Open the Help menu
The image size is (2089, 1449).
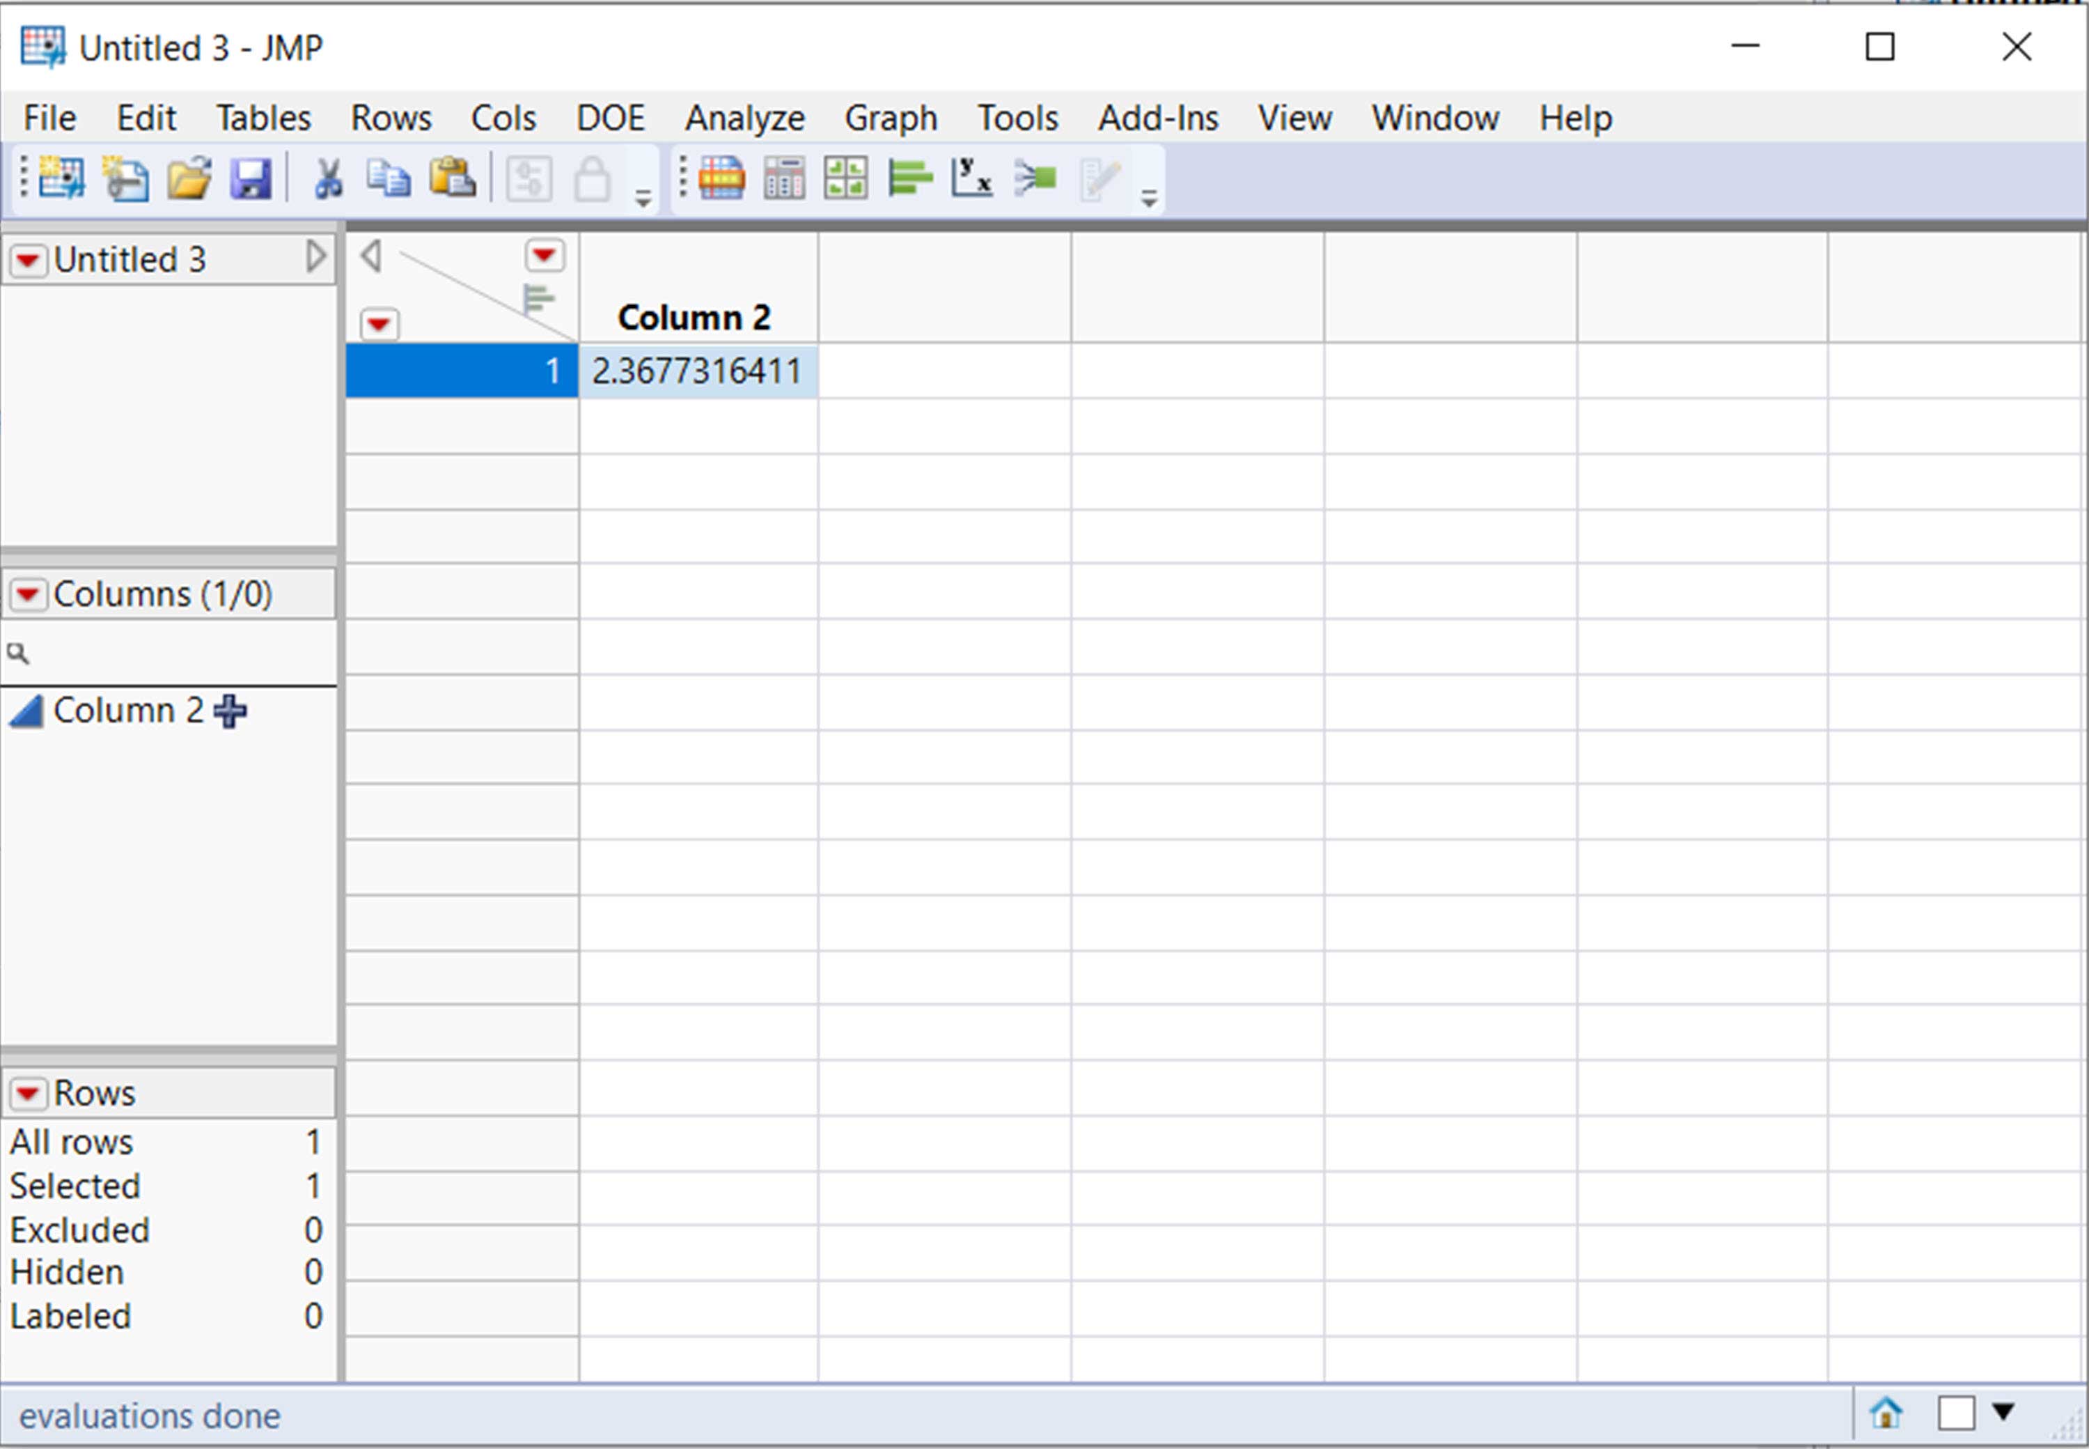1575,118
